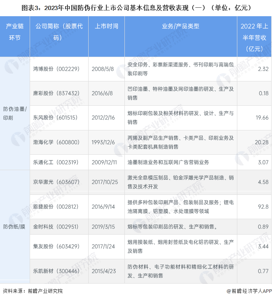Click the 丙烯及副产品生产销售 business description
The image size is (272, 299).
(181, 142)
